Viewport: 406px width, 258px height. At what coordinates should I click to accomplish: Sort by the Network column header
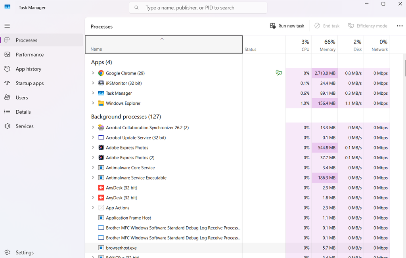point(377,44)
